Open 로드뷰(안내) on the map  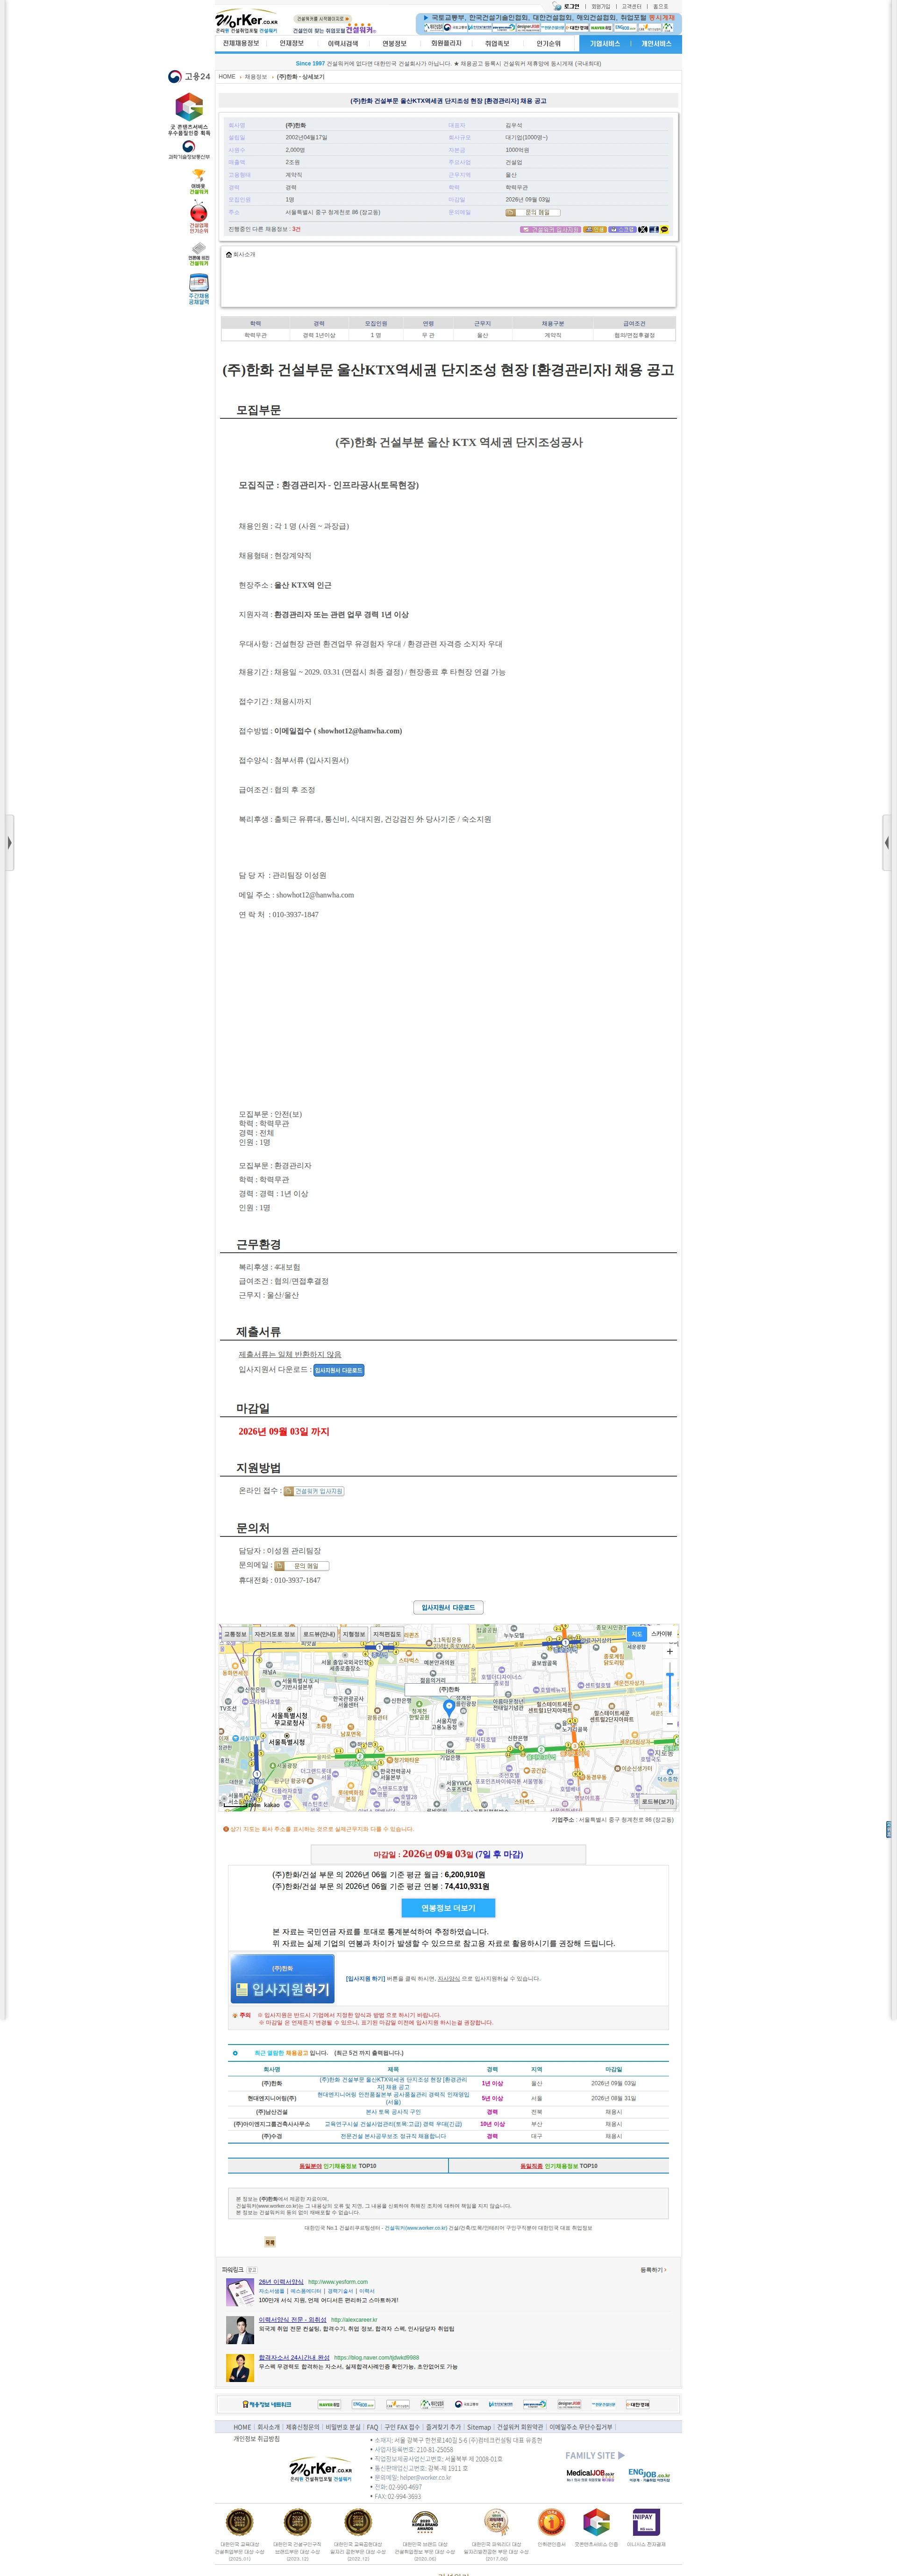[319, 1634]
